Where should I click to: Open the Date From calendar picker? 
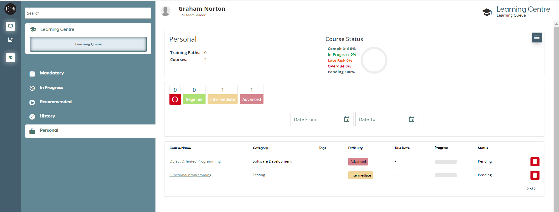tap(346, 119)
